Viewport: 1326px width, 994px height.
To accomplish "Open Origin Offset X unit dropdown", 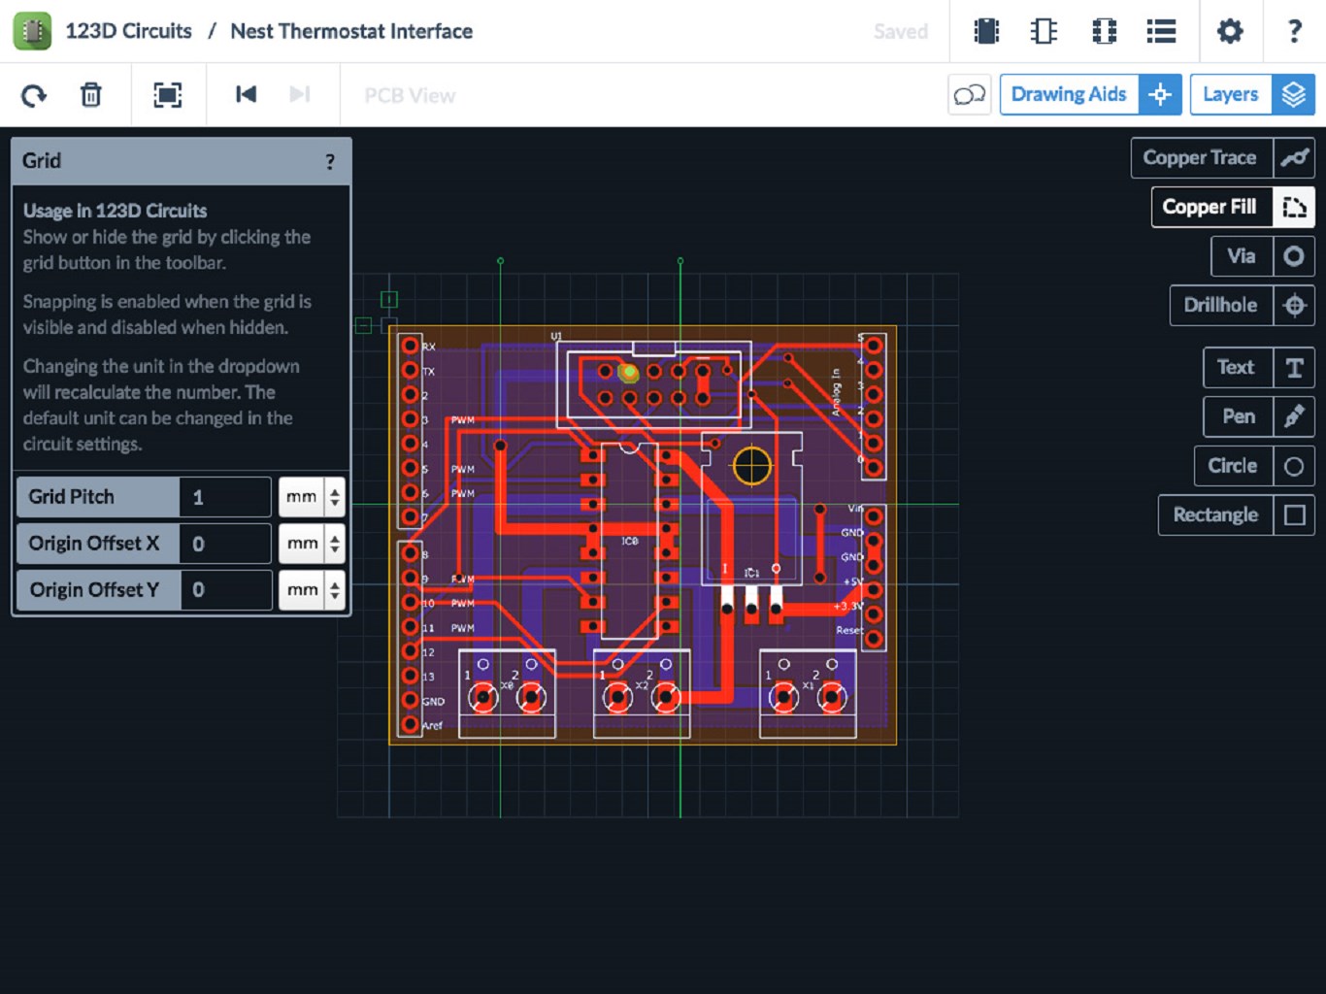I will (x=312, y=544).
